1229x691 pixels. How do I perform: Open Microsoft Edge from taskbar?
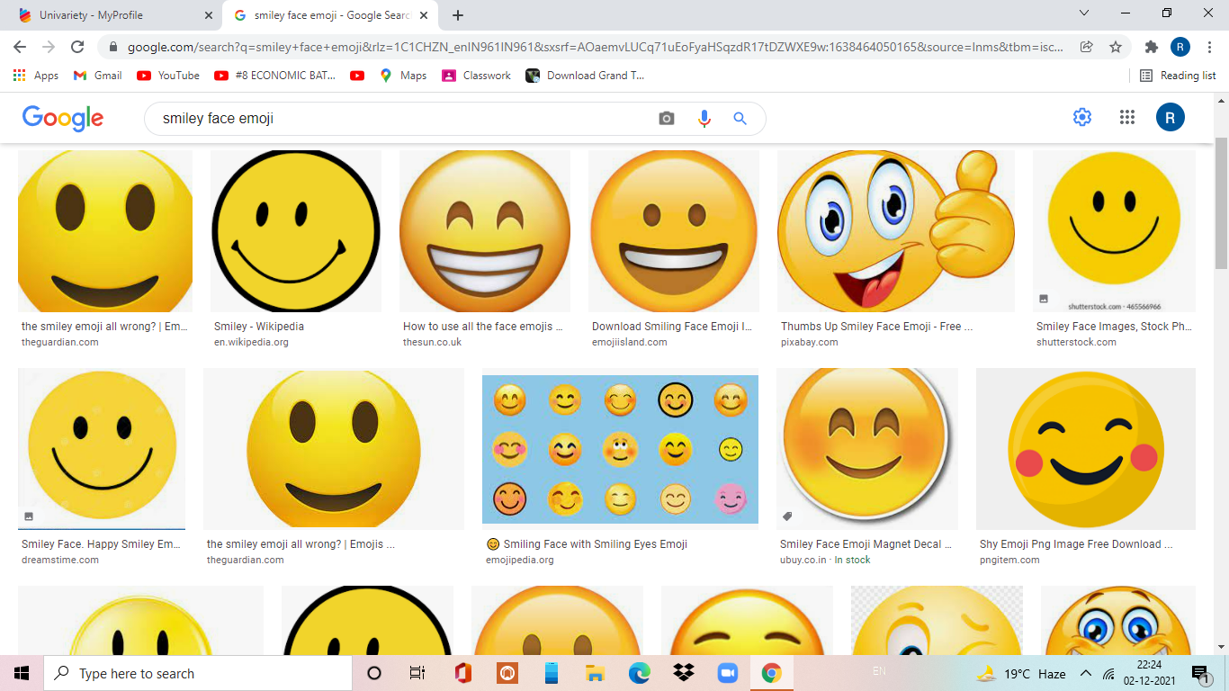point(639,673)
